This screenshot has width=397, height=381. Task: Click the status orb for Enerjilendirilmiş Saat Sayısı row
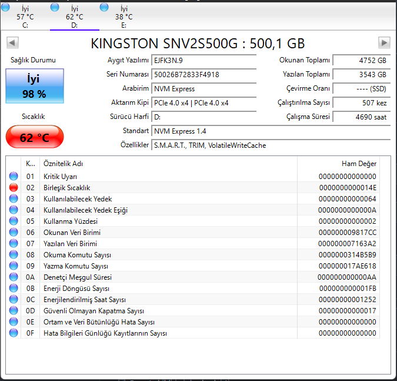tap(14, 299)
